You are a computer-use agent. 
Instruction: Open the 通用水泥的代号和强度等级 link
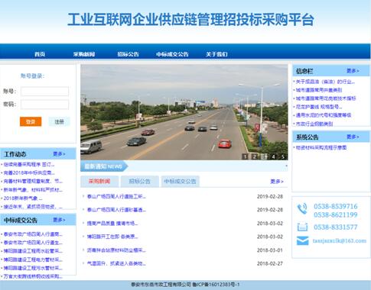pyautogui.click(x=324, y=115)
